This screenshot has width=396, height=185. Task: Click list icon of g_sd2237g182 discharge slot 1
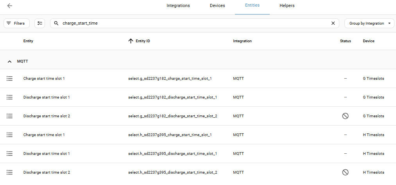(10, 97)
